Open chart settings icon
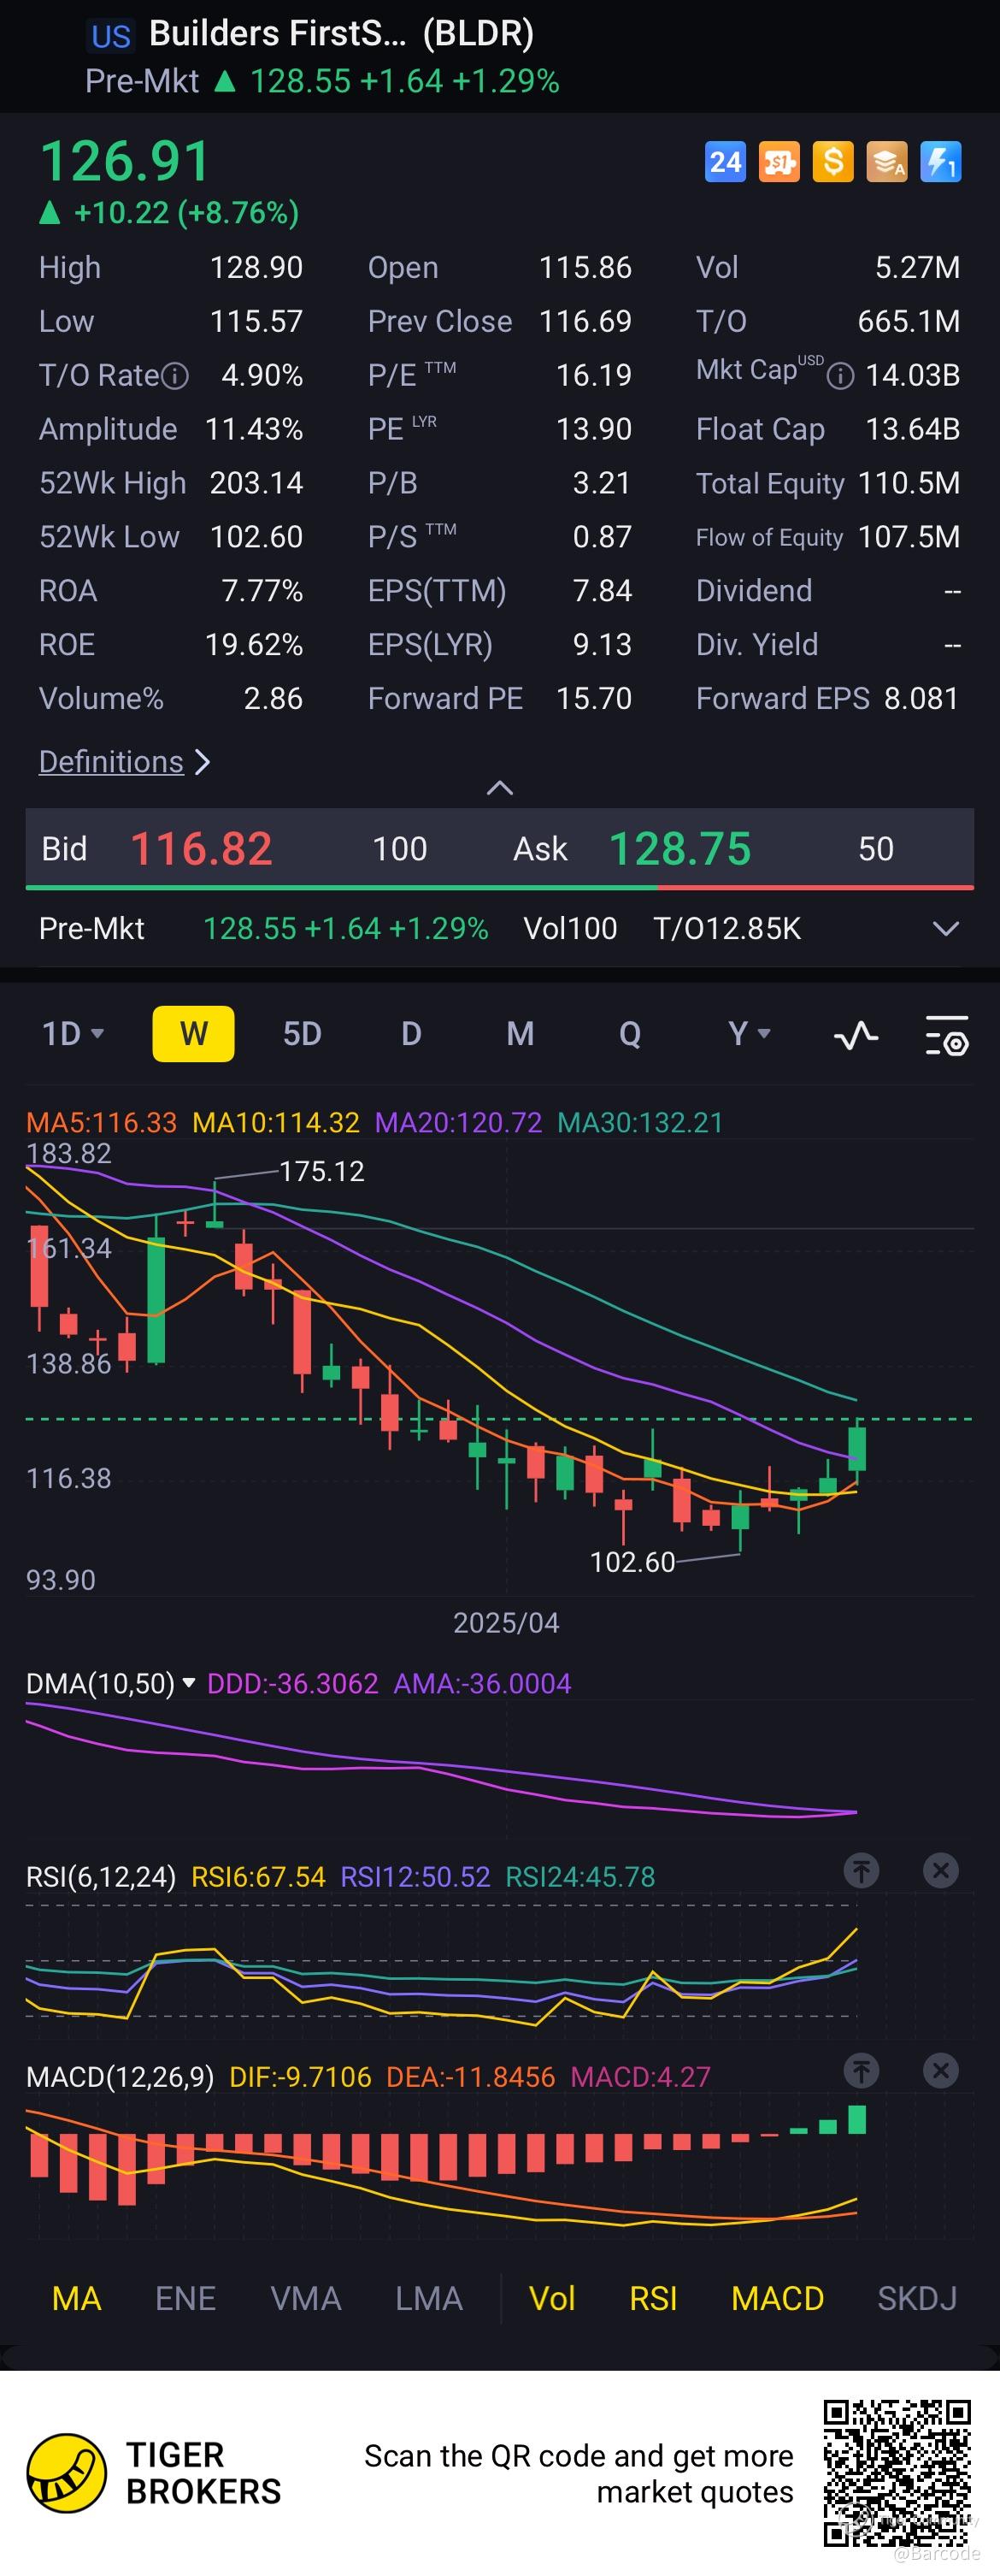The width and height of the screenshot is (1000, 2576). tap(946, 1035)
